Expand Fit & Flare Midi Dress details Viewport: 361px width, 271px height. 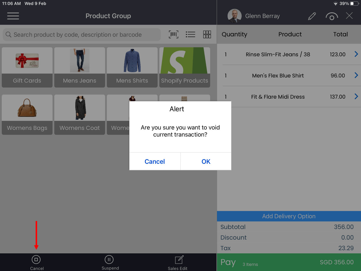pos(356,96)
